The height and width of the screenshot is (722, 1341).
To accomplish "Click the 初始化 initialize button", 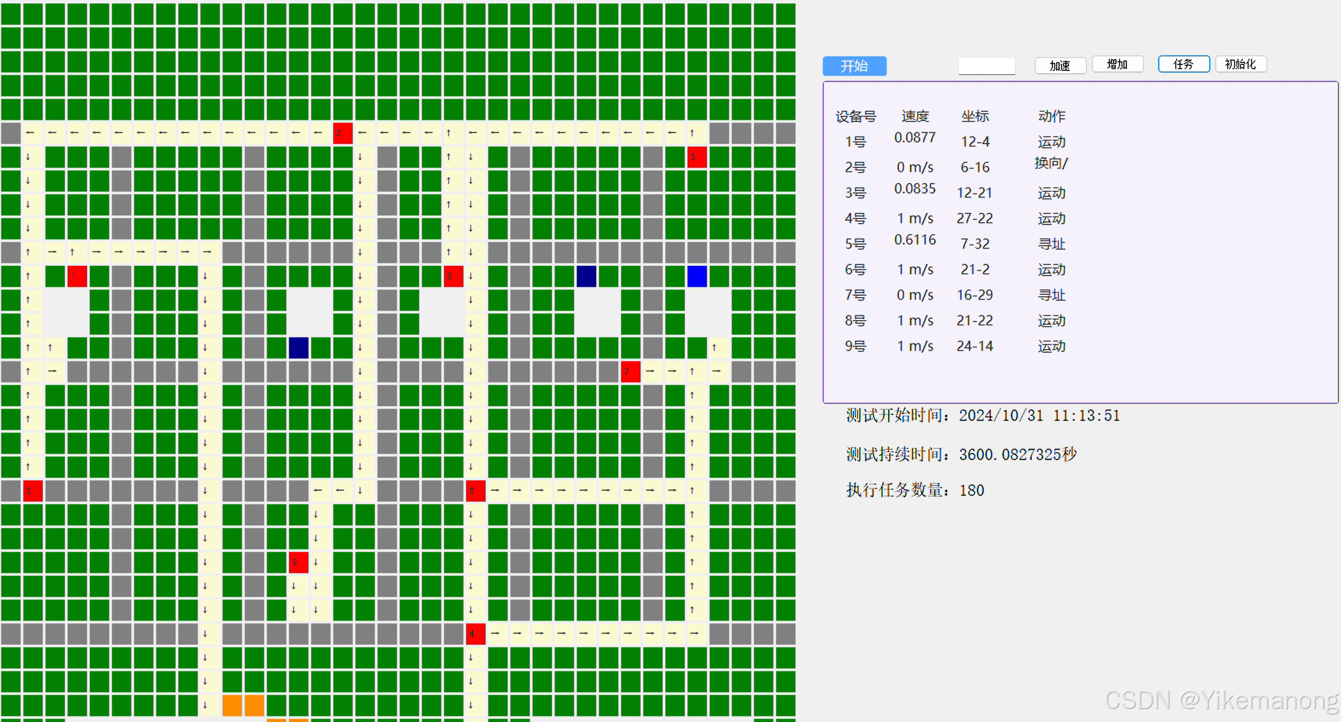I will (1240, 64).
